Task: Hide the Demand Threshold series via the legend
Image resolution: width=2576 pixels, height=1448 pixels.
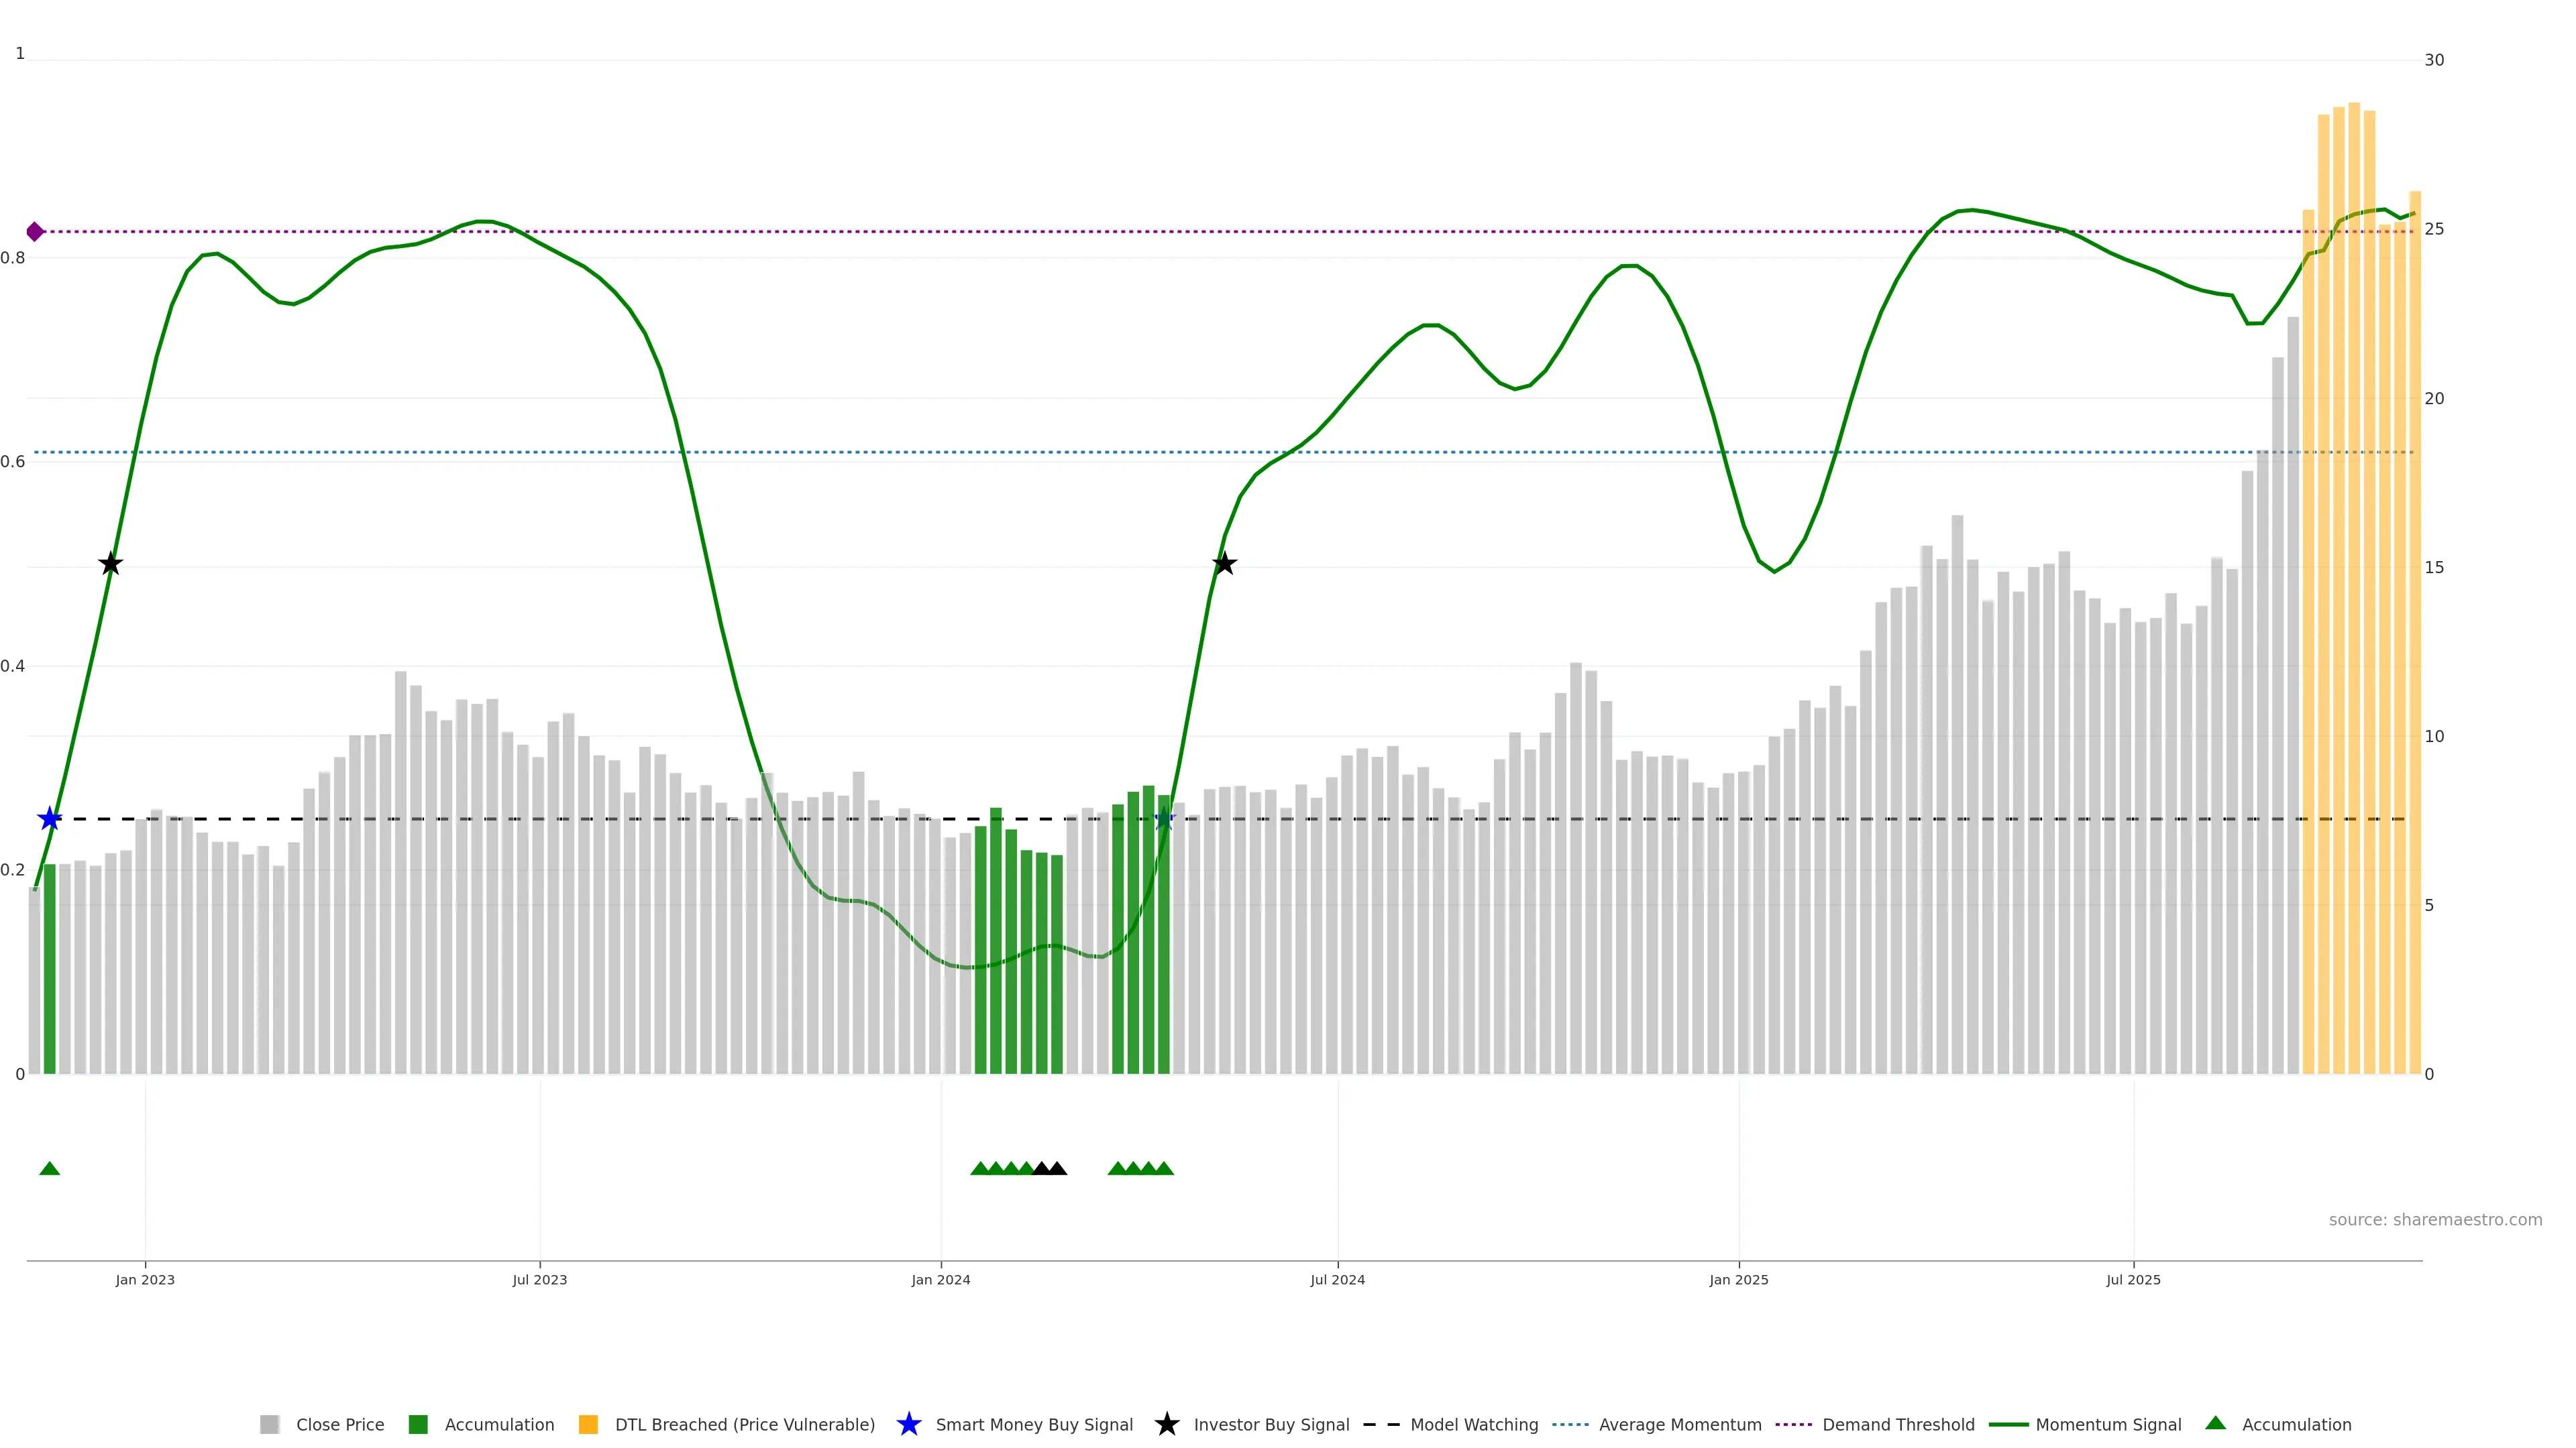Action: pos(1897,1424)
